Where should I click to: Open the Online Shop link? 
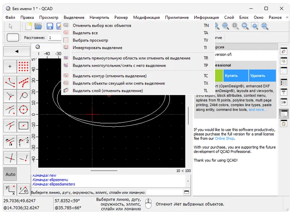point(224,138)
